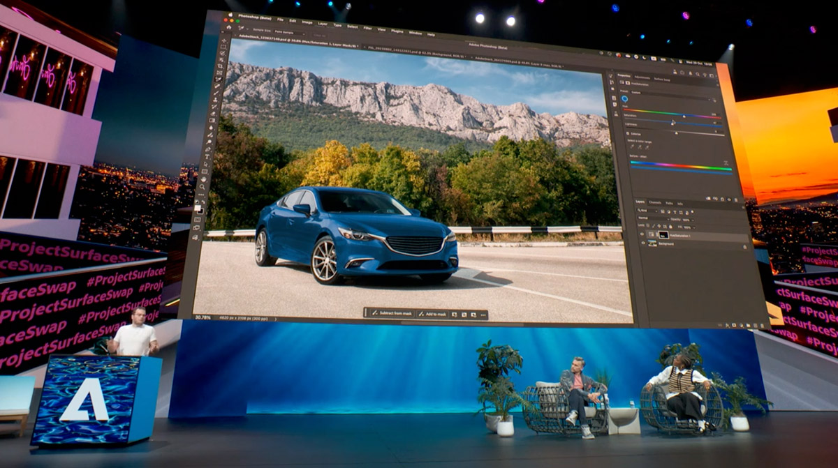Open the File menu
This screenshot has height=468, width=838.
click(x=280, y=20)
